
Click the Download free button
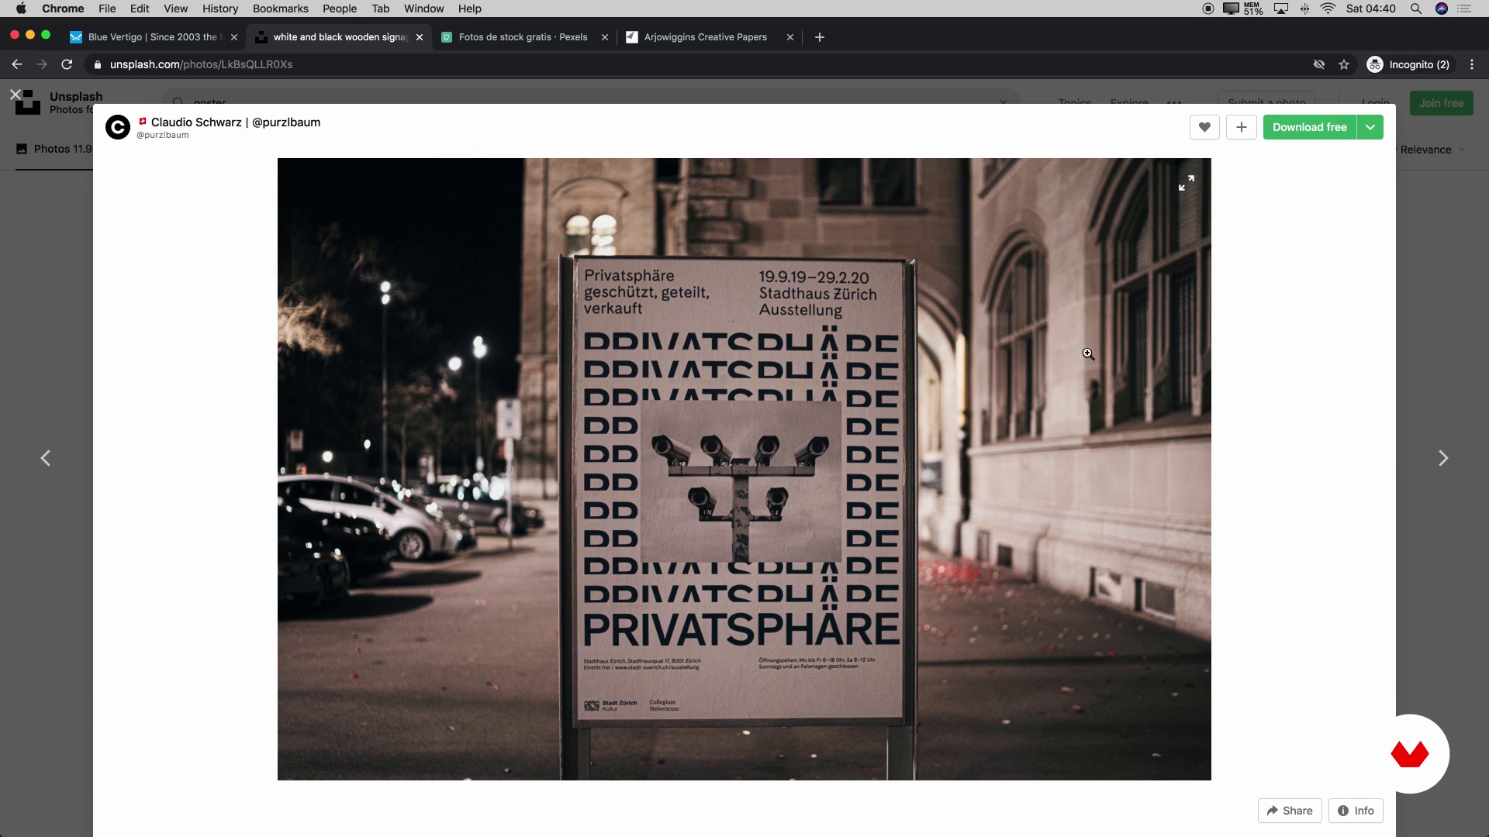(x=1309, y=127)
